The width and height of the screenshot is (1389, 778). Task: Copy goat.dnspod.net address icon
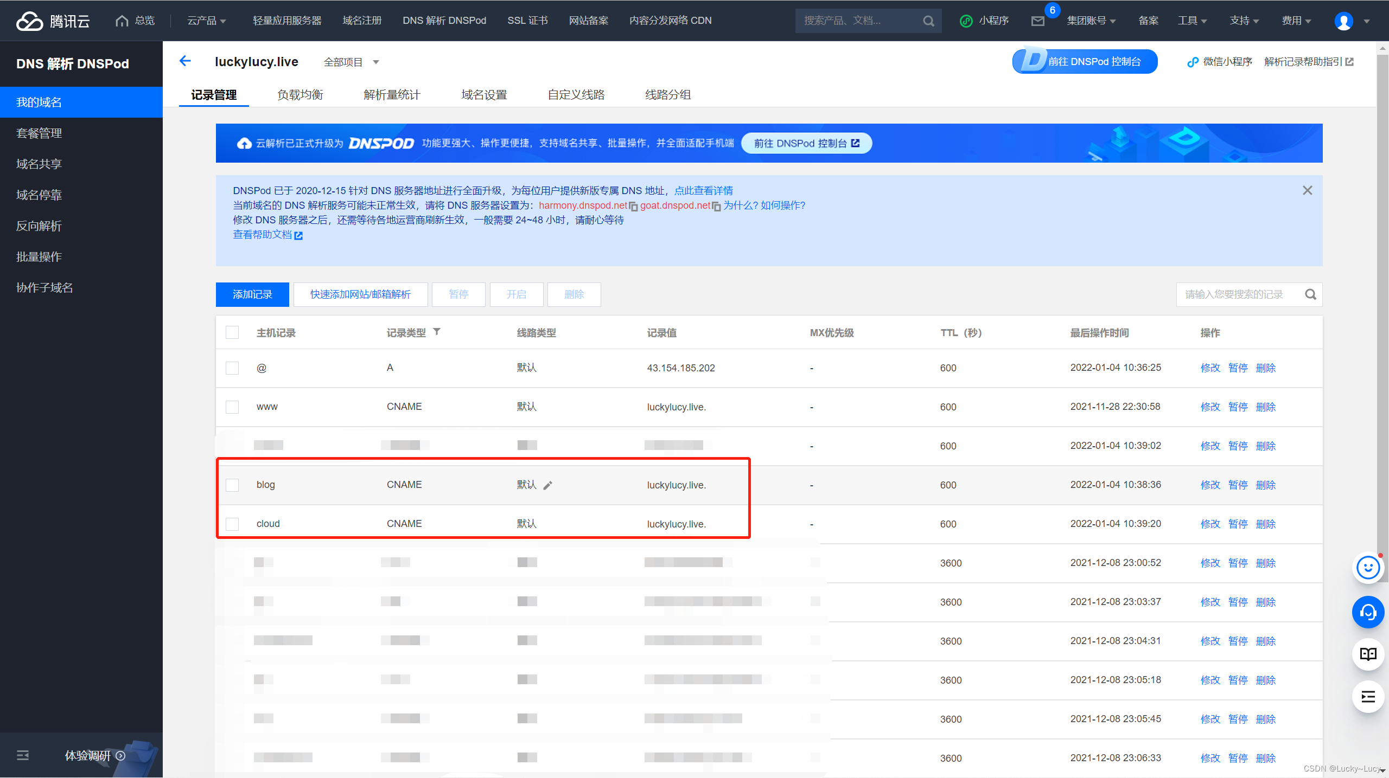(x=716, y=206)
